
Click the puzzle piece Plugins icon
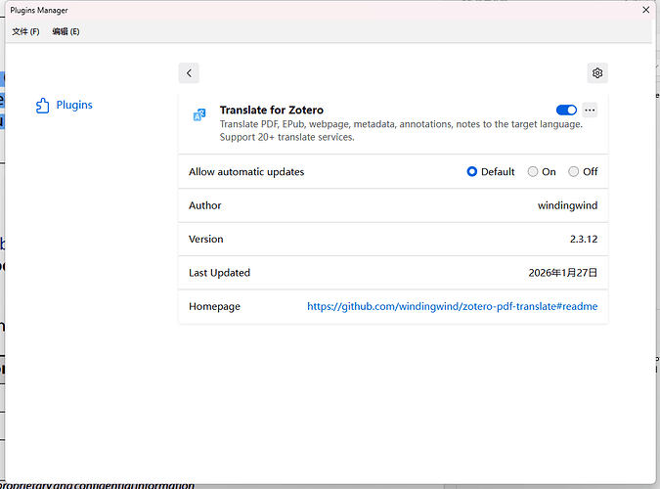pyautogui.click(x=42, y=106)
